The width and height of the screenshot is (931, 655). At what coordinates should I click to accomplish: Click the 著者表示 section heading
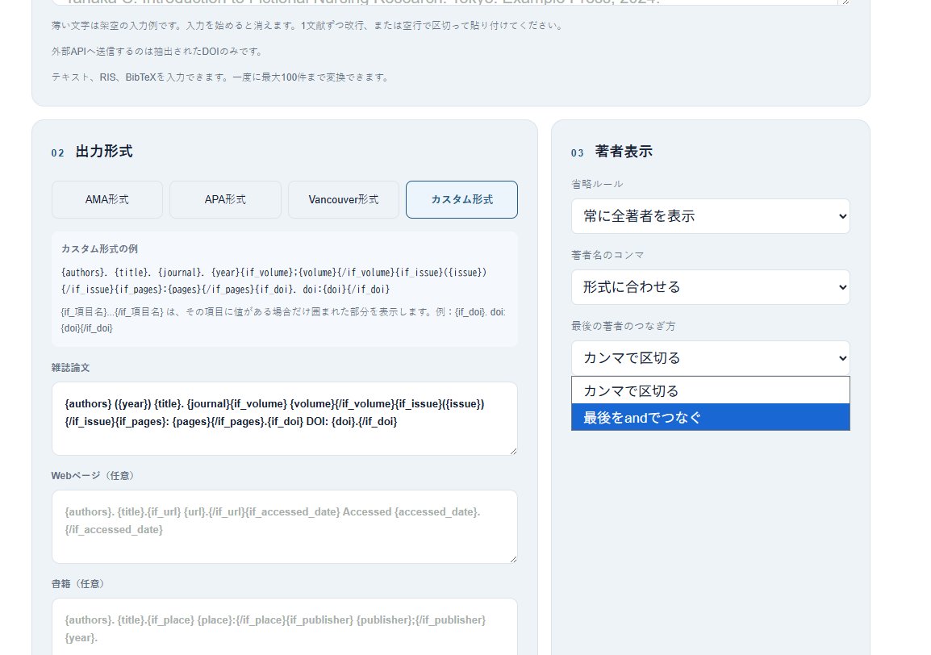point(624,152)
